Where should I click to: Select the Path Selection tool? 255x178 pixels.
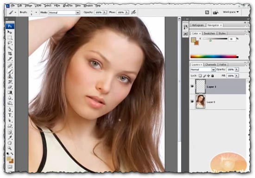[x=10, y=120]
